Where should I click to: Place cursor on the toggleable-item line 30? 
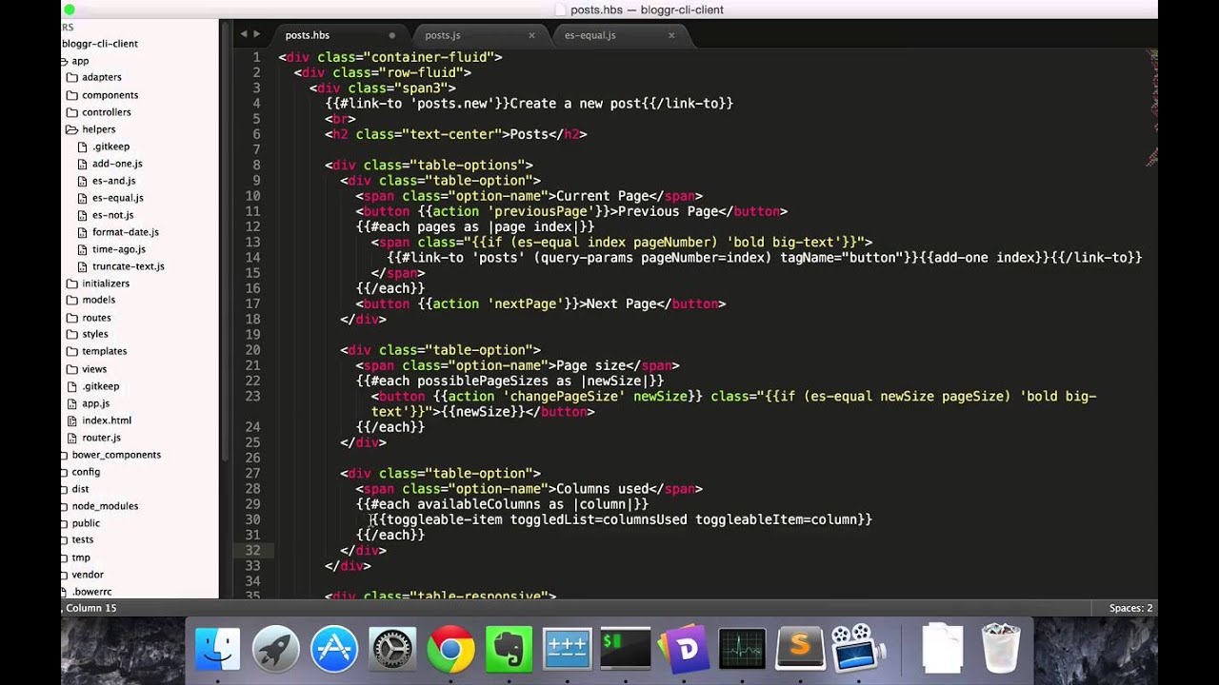621,519
